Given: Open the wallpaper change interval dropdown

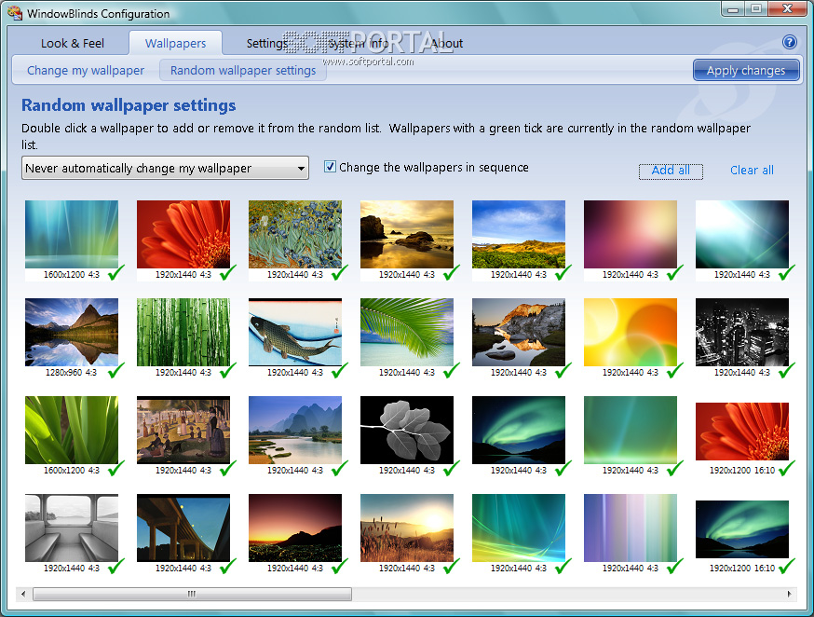Looking at the screenshot, I should [165, 169].
